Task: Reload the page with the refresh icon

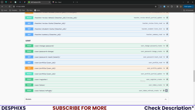Action: (x=9, y=6)
